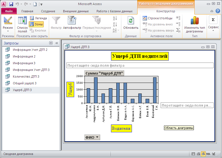
Task: Click the Автофильтр icon
Action: pos(72,21)
